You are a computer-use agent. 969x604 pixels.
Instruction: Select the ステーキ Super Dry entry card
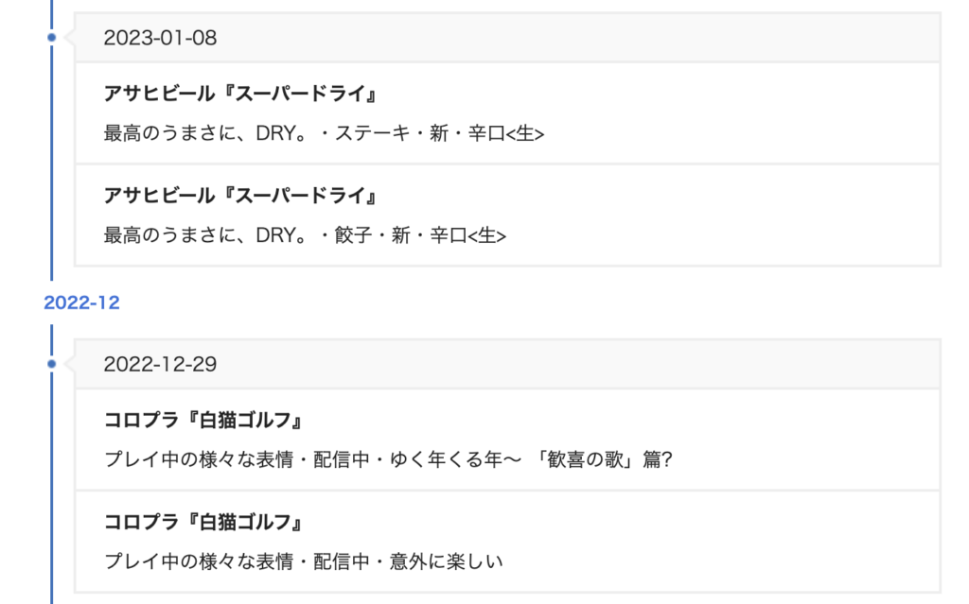[x=507, y=113]
